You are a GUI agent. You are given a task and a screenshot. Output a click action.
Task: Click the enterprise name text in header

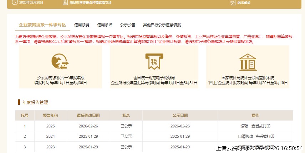91,2
